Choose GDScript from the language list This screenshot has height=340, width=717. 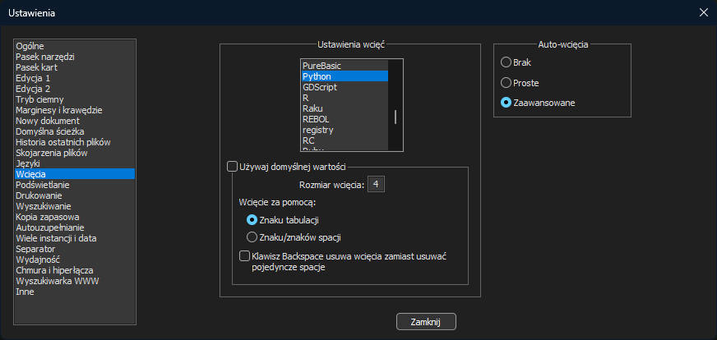pos(319,87)
